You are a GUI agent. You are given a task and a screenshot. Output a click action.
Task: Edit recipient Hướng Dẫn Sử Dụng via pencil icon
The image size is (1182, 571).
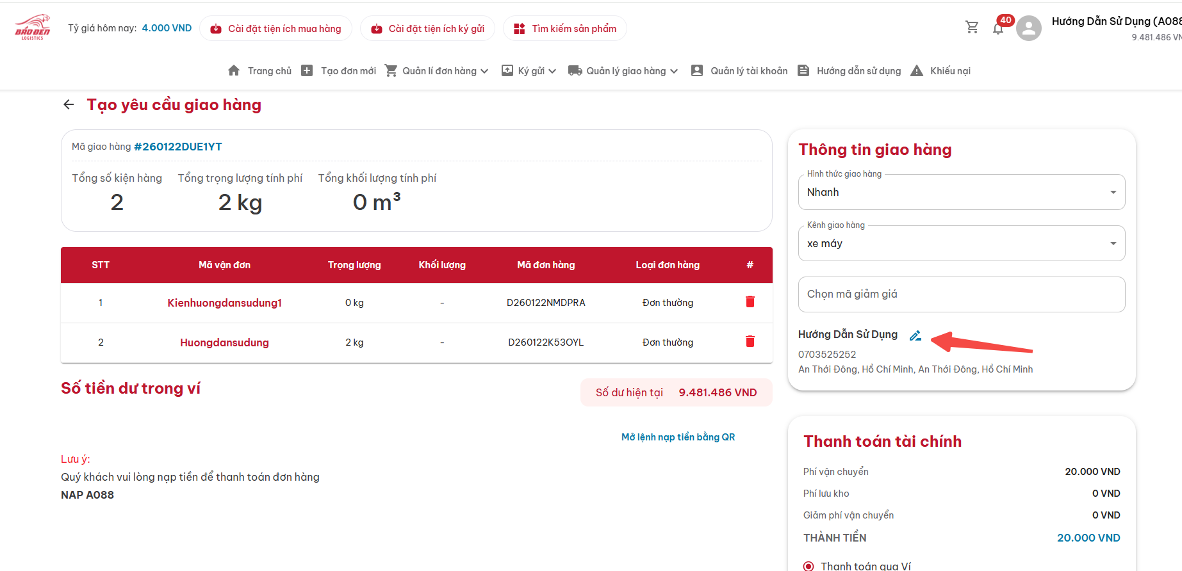pos(915,335)
